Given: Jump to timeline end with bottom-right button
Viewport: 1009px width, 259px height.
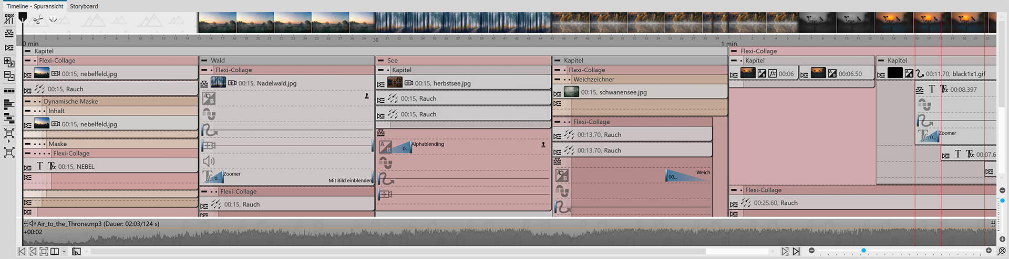Looking at the screenshot, I should (796, 252).
